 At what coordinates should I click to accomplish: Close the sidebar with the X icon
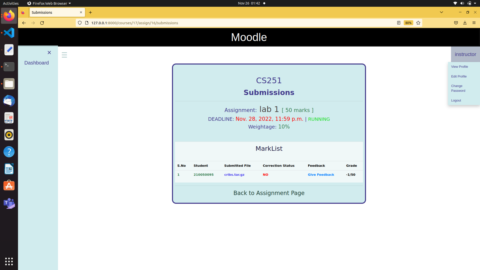[x=49, y=52]
